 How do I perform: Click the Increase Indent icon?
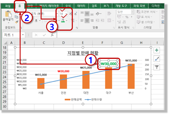[103, 21]
